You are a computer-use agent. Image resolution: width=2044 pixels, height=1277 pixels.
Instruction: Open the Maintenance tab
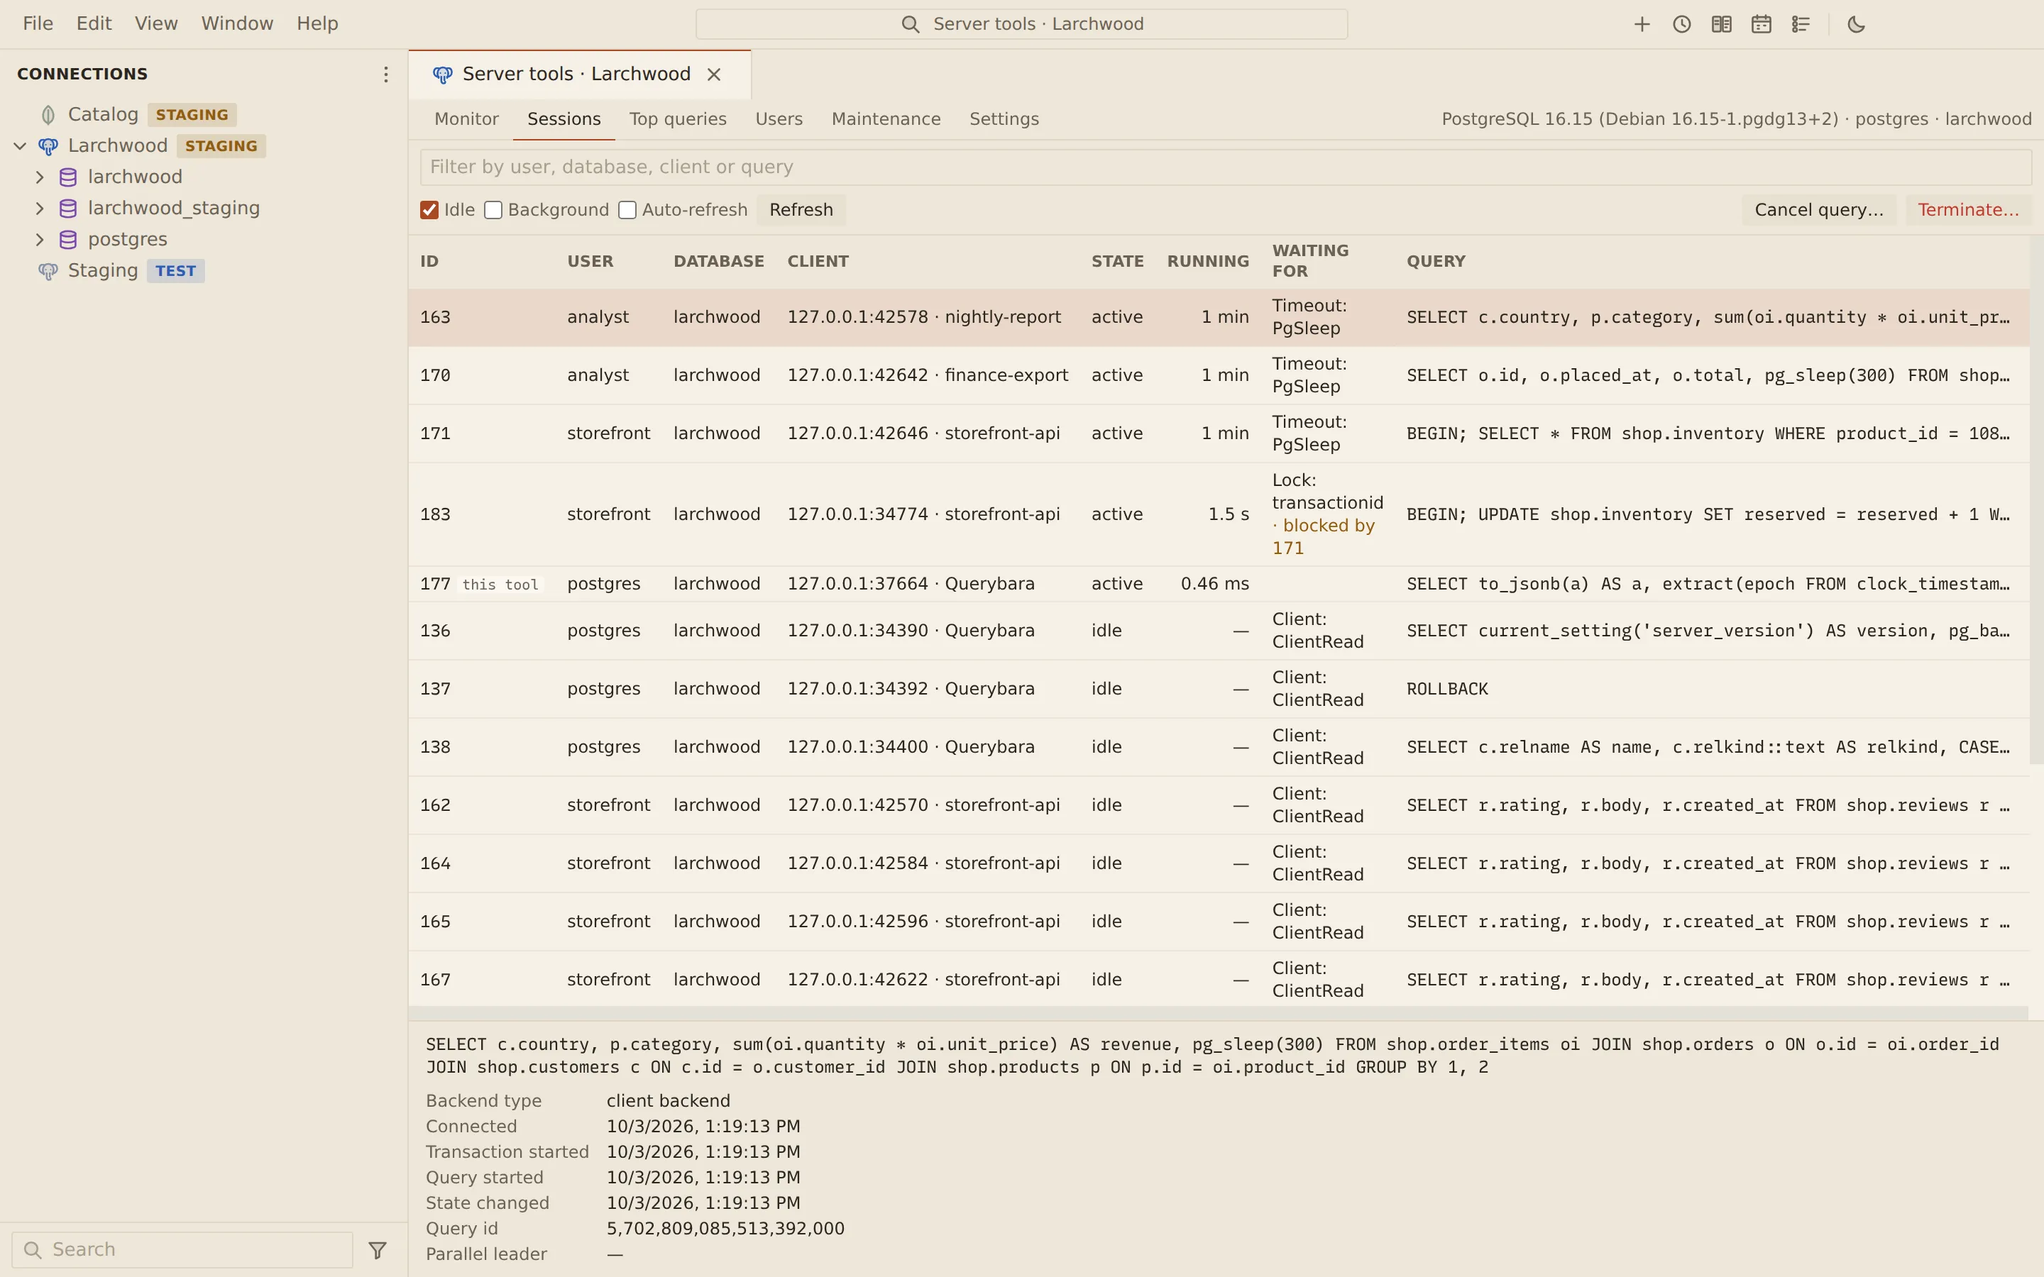click(886, 119)
